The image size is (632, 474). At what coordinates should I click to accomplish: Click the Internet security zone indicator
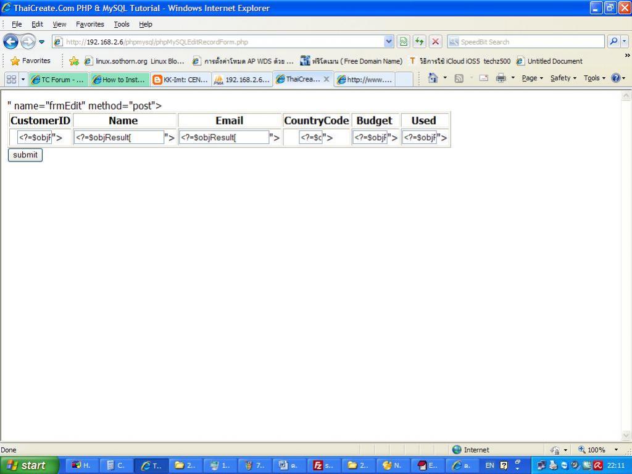click(471, 450)
